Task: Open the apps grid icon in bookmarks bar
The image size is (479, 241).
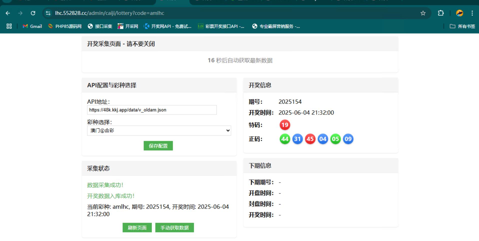Action: (x=9, y=26)
